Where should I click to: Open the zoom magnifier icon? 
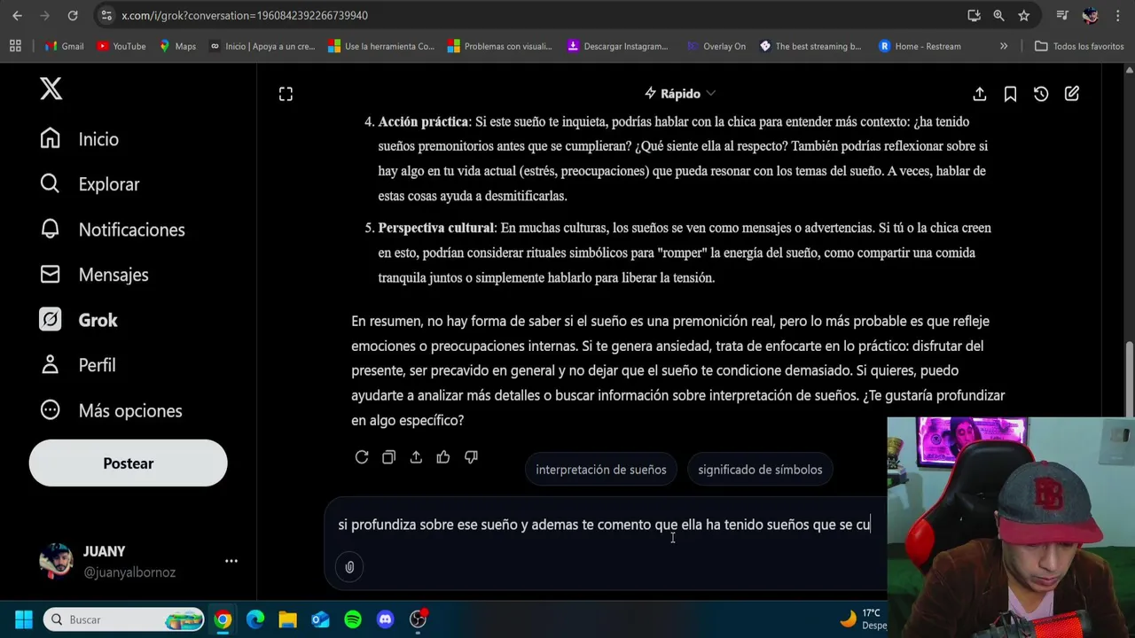[x=998, y=15]
